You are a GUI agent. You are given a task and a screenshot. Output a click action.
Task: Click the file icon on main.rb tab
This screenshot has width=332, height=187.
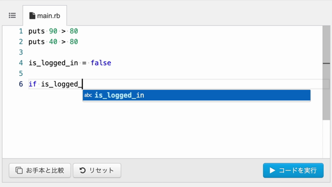pyautogui.click(x=32, y=16)
